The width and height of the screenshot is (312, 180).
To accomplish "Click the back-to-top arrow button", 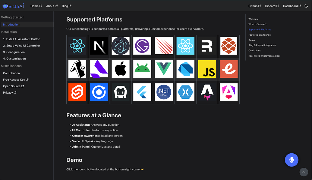I will (x=304, y=172).
